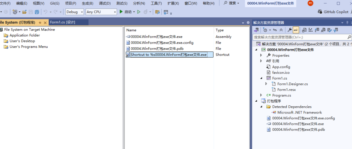Click the Hot Reload flame icon
Viewport: 352px width, 149px height.
coord(145,12)
